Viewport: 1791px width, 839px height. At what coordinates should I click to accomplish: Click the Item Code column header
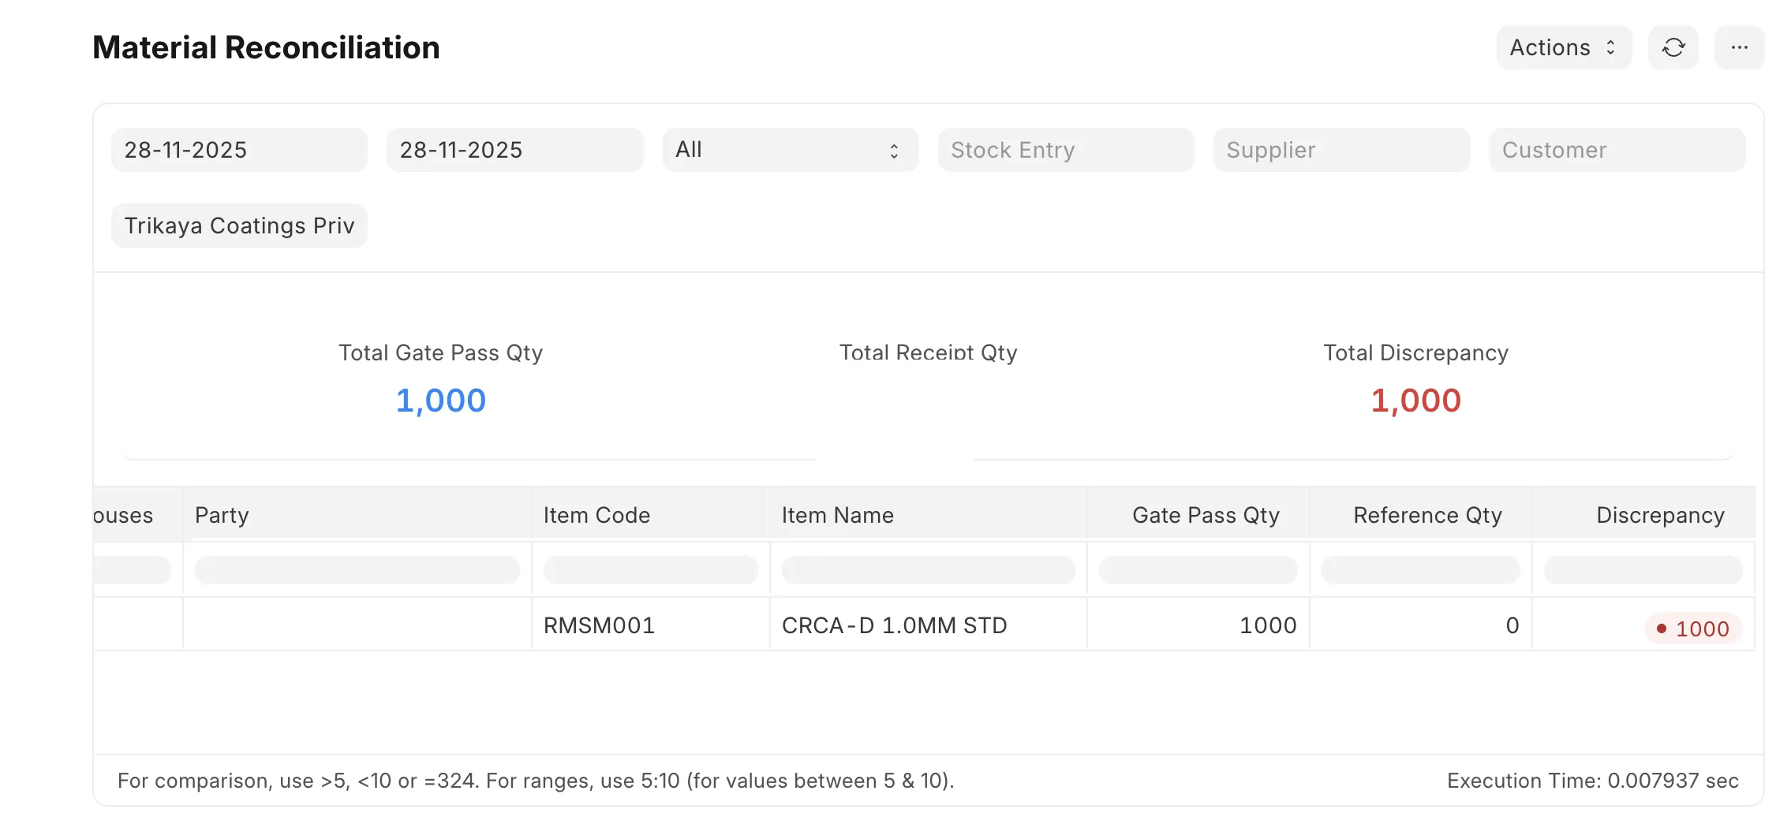pyautogui.click(x=650, y=515)
